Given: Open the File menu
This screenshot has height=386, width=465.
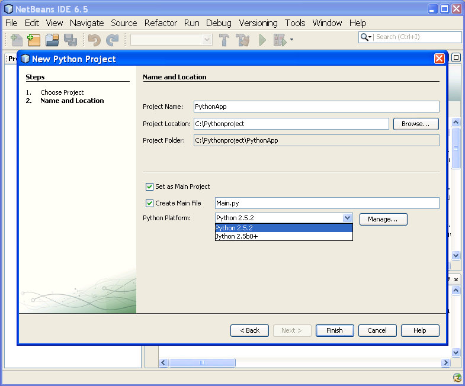Looking at the screenshot, I should (x=12, y=23).
